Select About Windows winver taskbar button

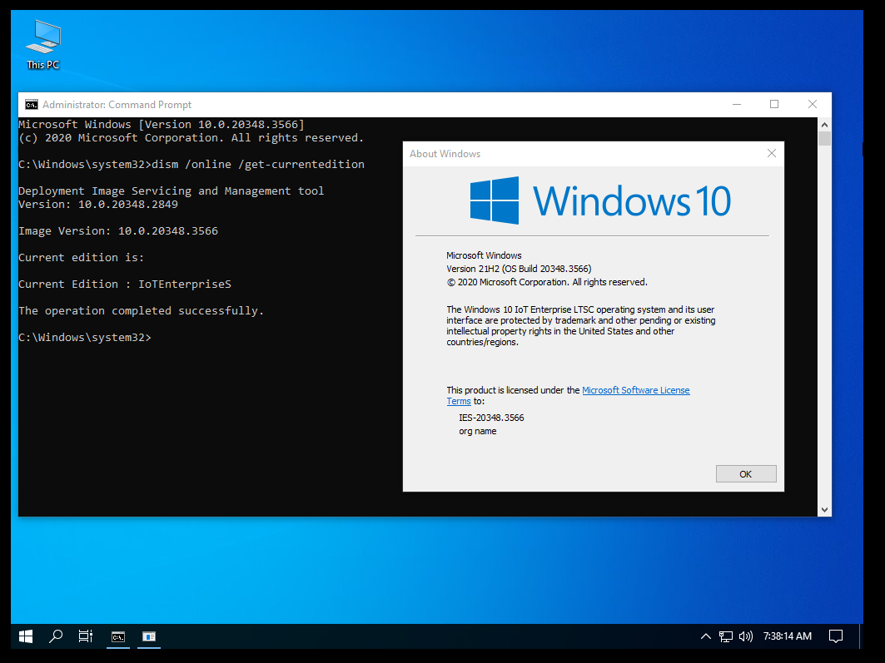click(149, 636)
